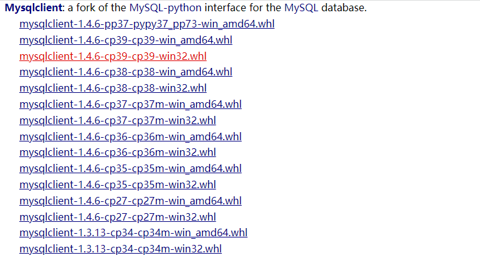
Task: Open mysqlclient-1.4.6 cp37m win32 wheel link
Action: pos(118,120)
